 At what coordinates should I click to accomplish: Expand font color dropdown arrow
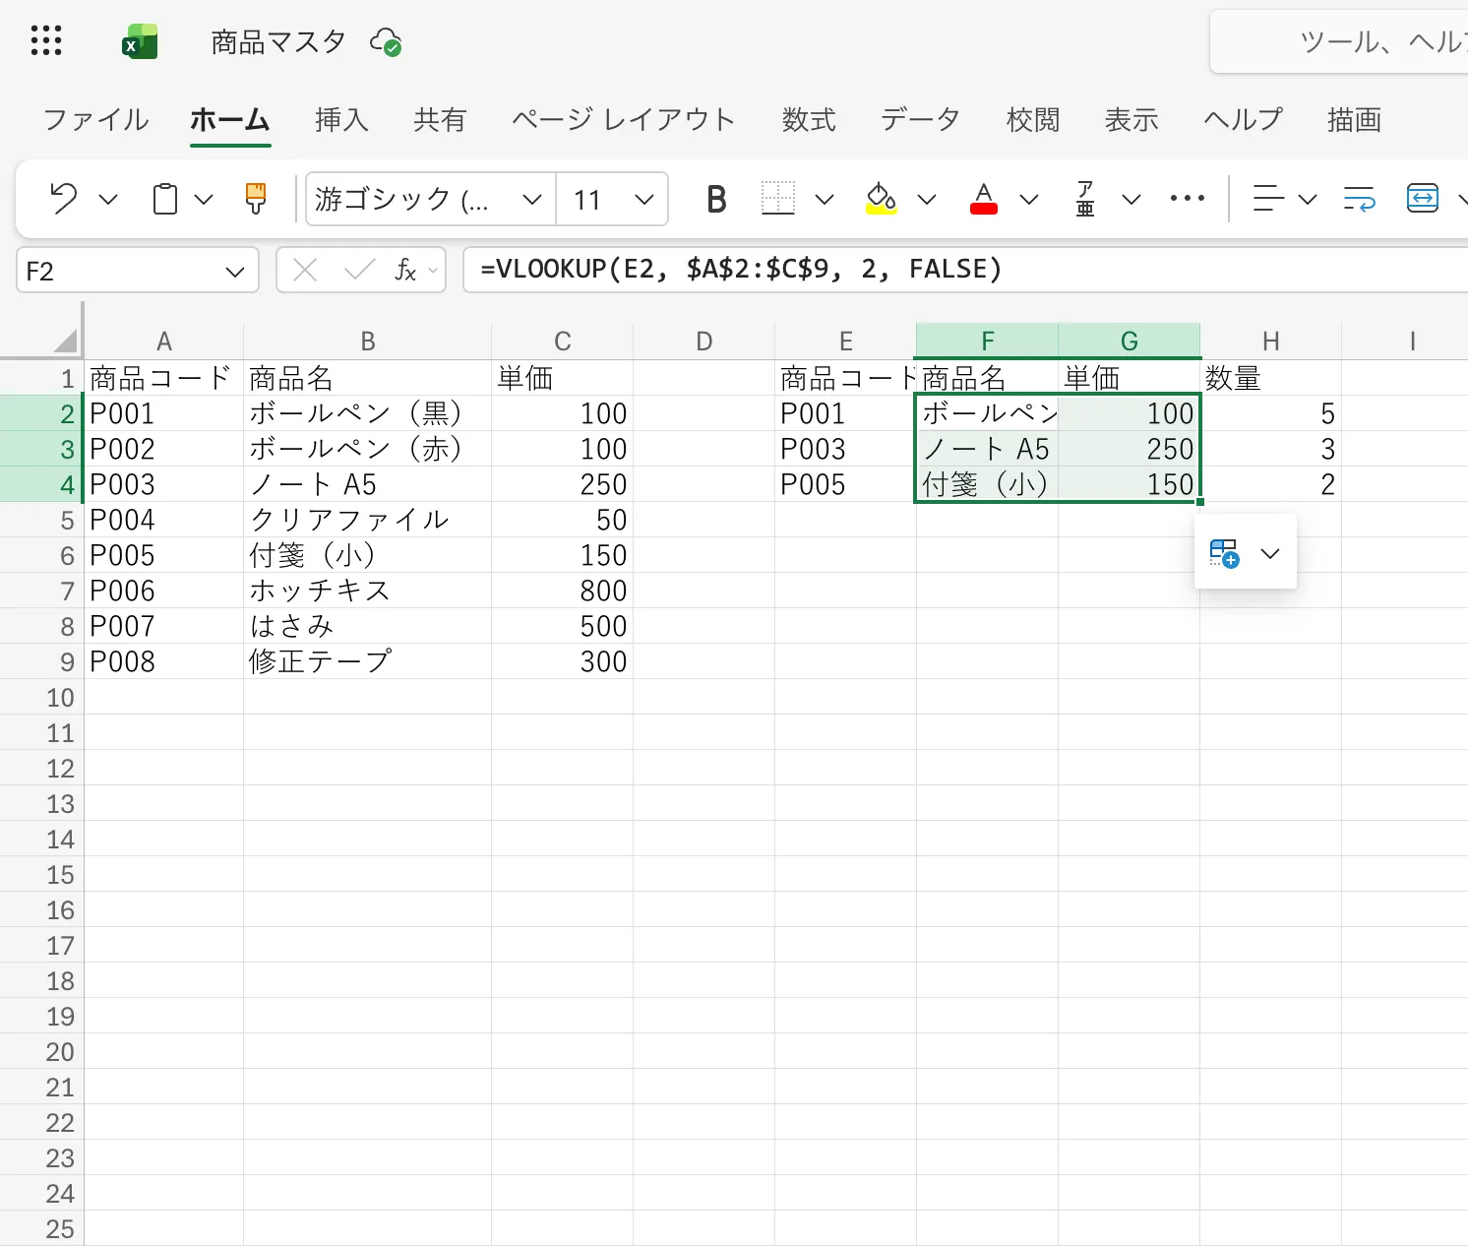1029,200
